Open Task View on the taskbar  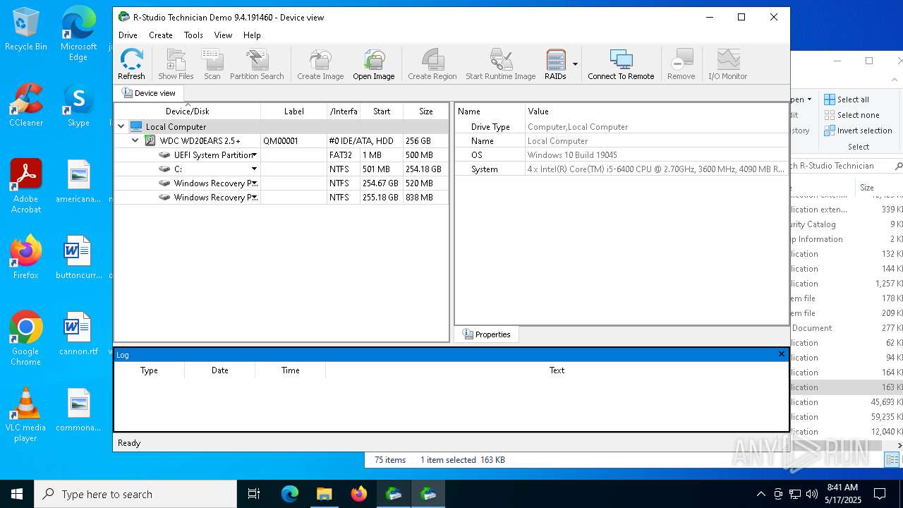point(254,494)
